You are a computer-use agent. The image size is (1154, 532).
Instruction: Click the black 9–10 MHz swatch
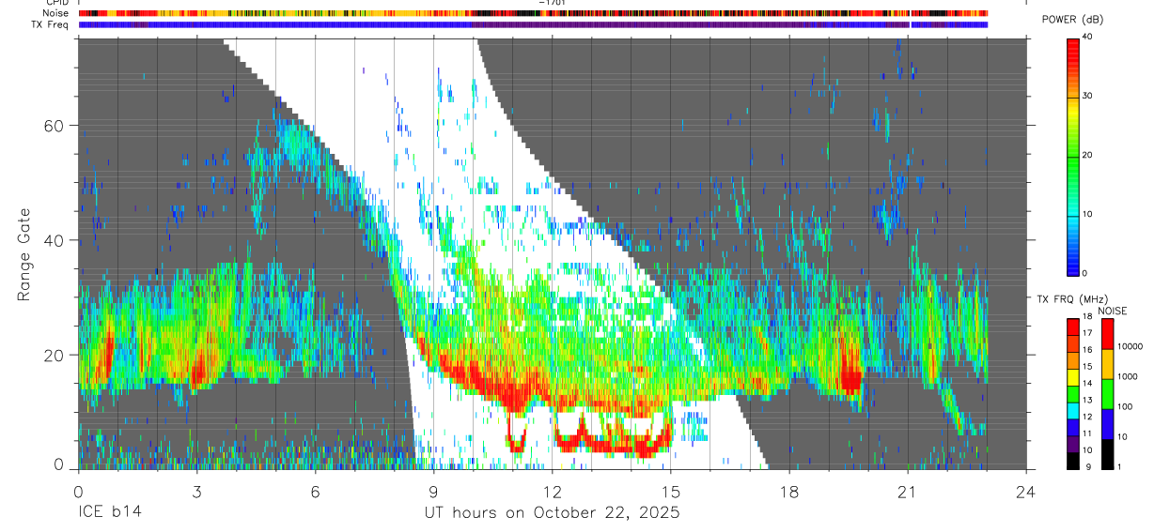pyautogui.click(x=1073, y=459)
